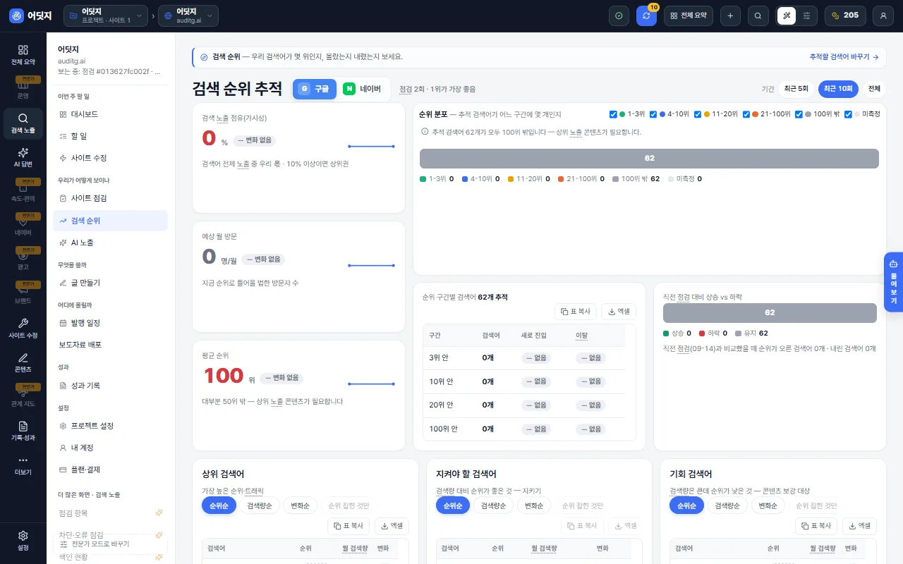Open AI 노출 in sidebar menu
The width and height of the screenshot is (903, 564).
(x=110, y=243)
